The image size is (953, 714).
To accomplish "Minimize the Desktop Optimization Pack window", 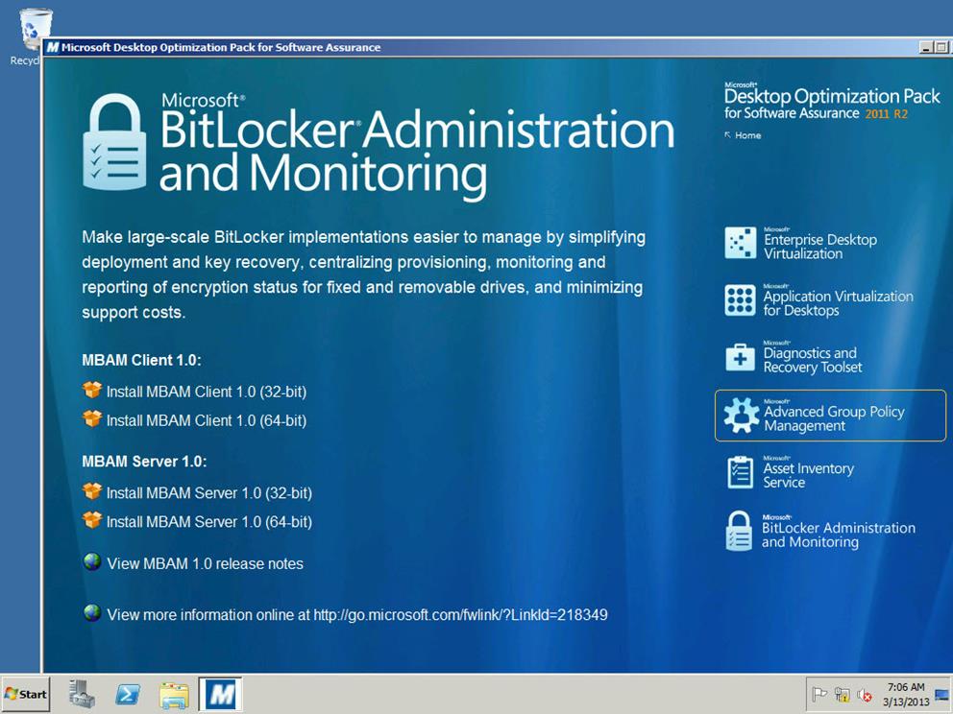I will (926, 47).
